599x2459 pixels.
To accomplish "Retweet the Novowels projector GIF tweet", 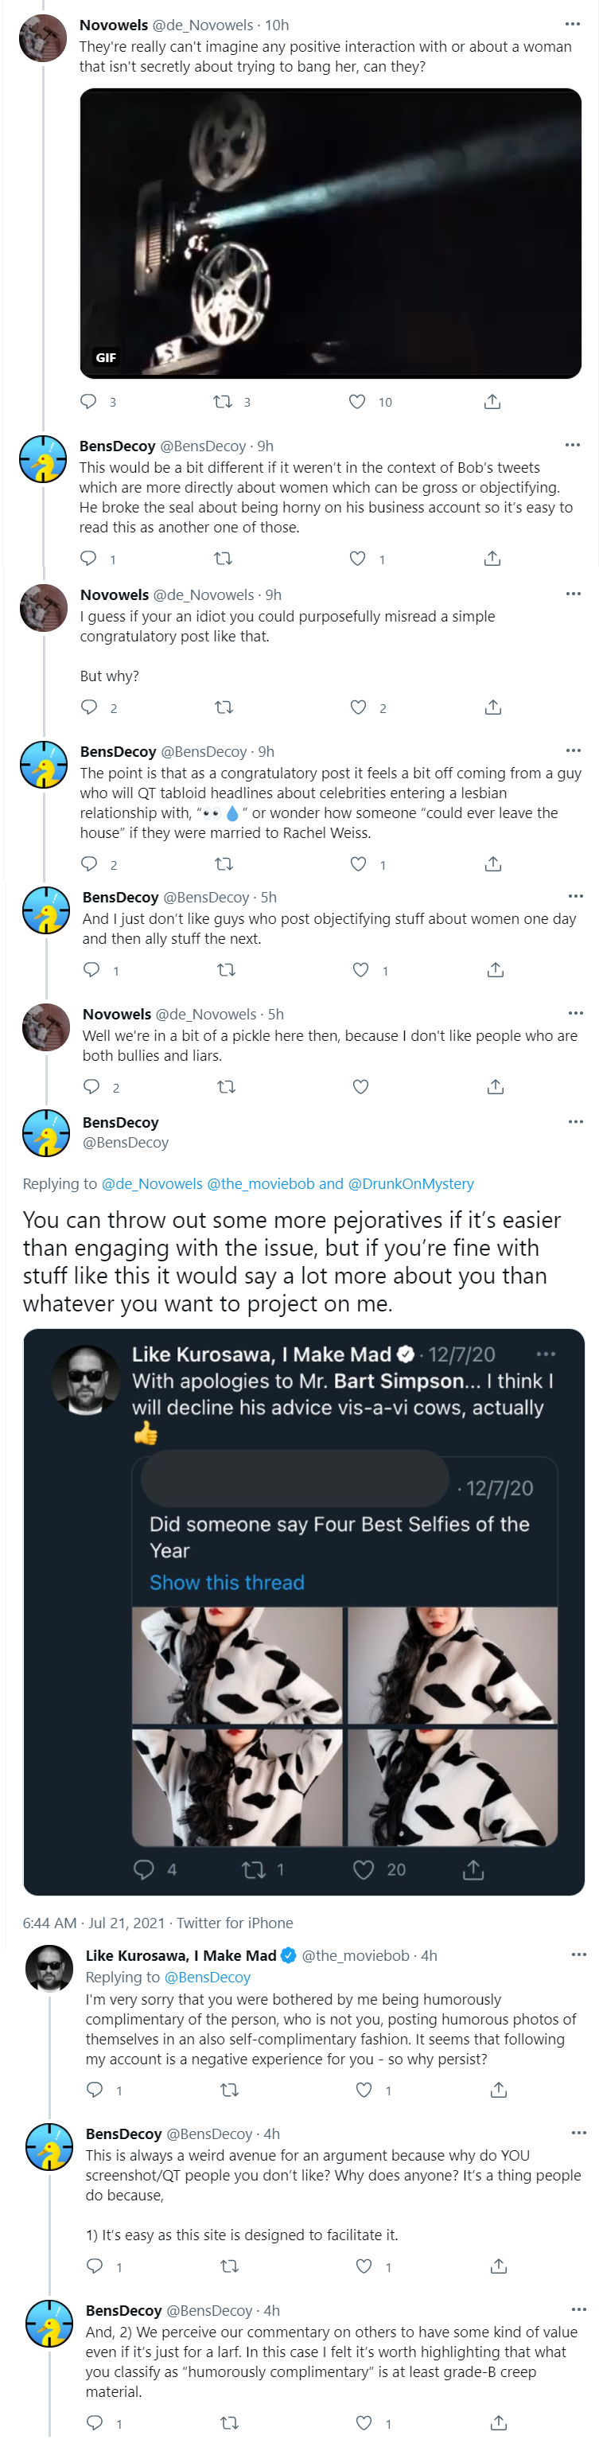I will click(222, 402).
